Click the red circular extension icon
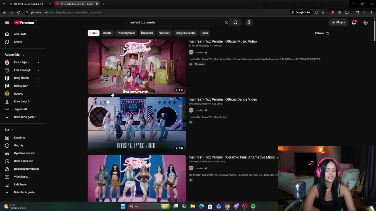 pyautogui.click(x=333, y=12)
